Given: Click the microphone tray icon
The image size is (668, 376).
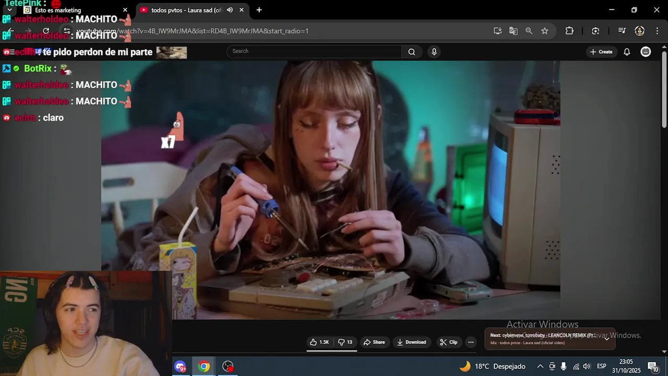Looking at the screenshot, I should tap(564, 367).
